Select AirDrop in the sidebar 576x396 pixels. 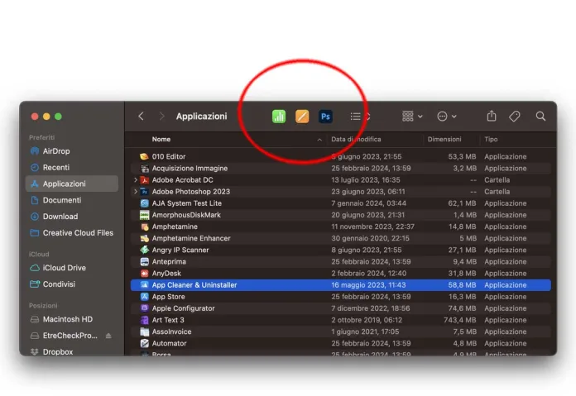point(72,150)
